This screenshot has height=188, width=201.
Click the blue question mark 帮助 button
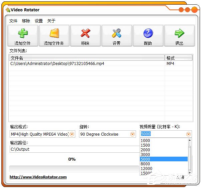[148, 36]
